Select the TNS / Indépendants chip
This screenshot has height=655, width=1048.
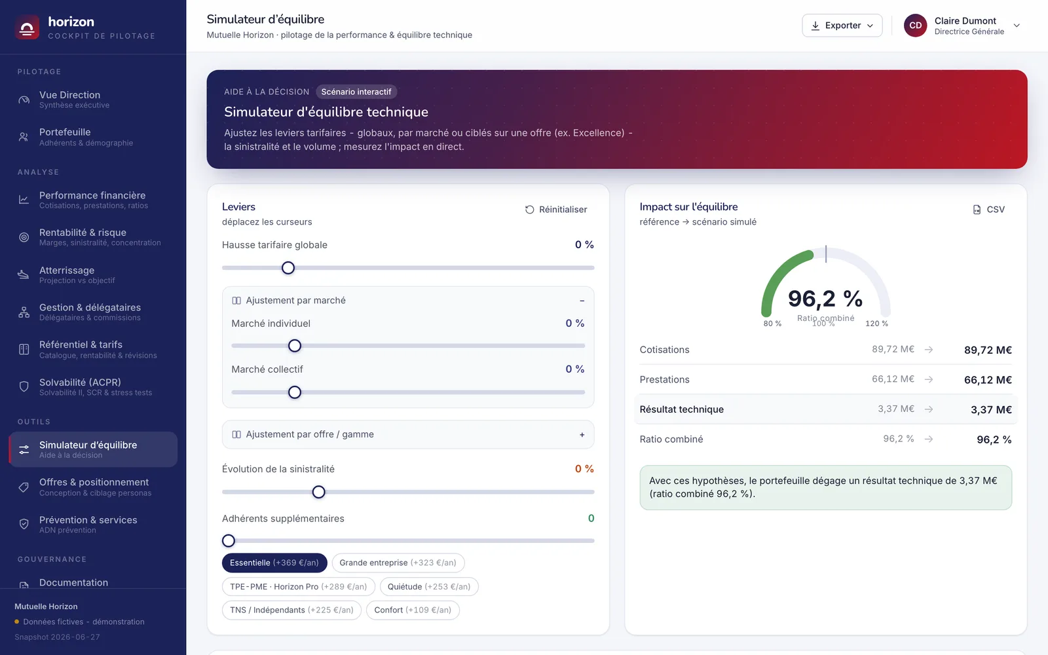pyautogui.click(x=291, y=610)
